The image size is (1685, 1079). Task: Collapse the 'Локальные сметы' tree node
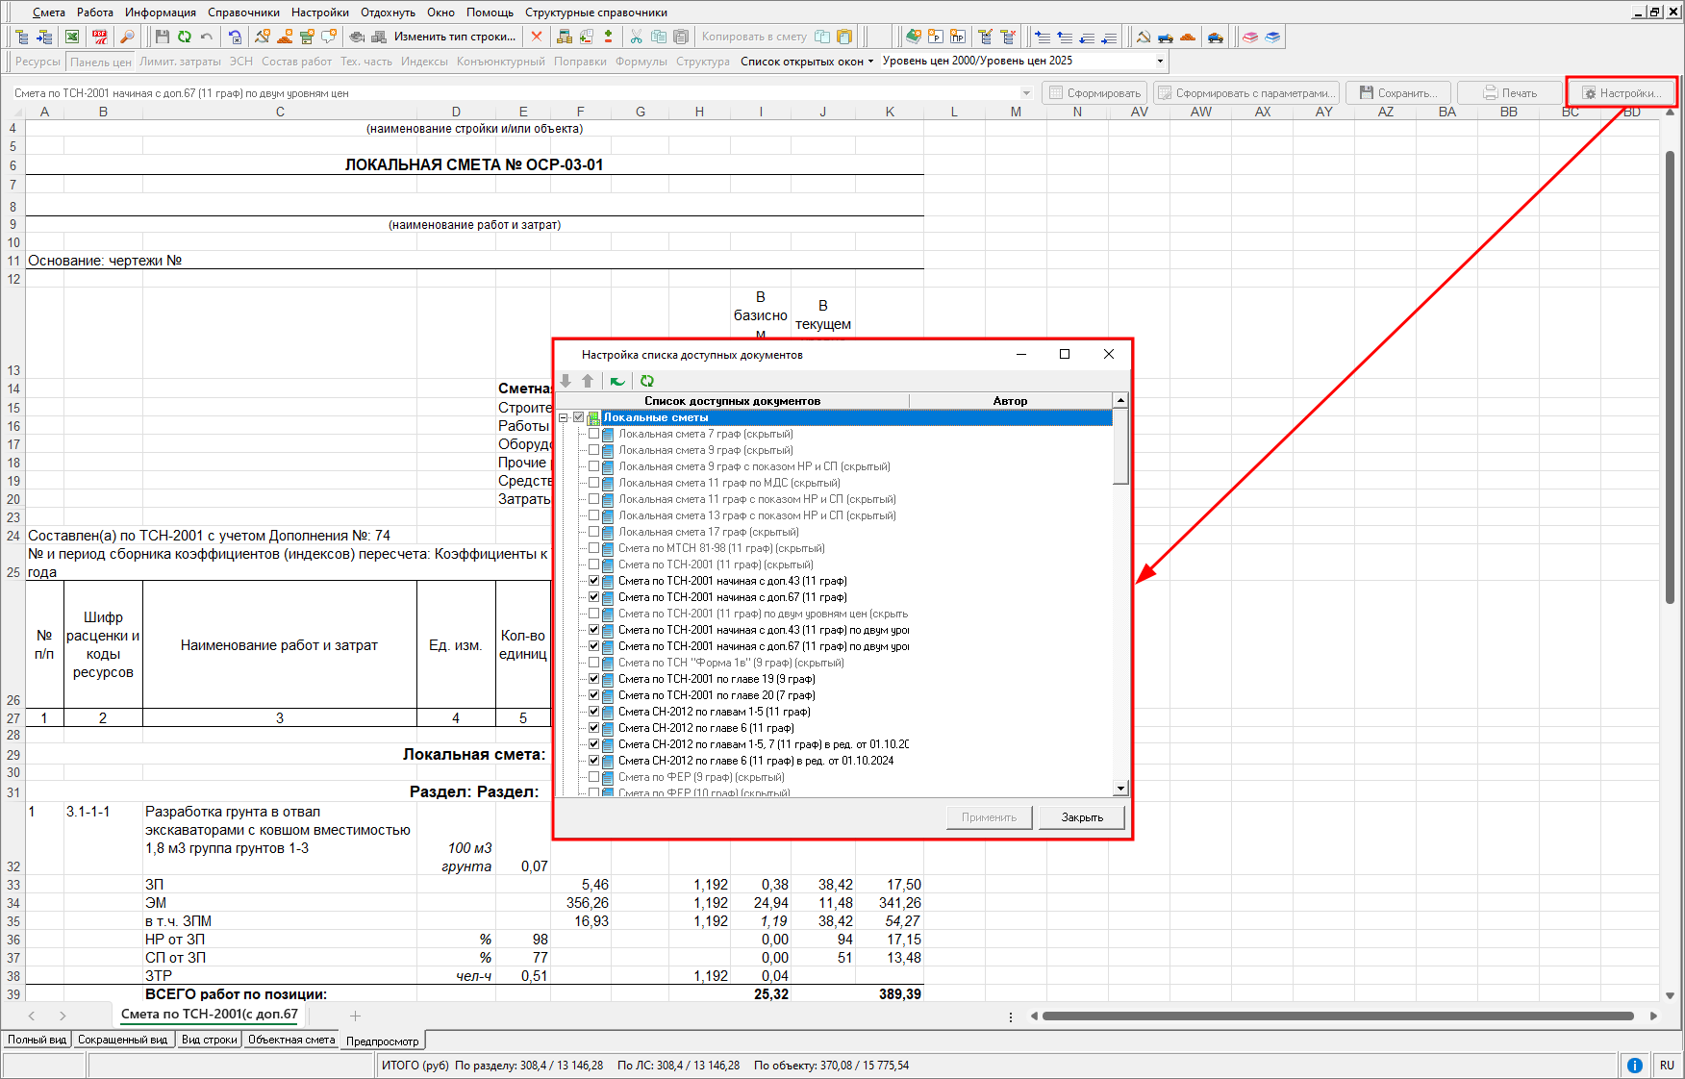click(x=564, y=417)
